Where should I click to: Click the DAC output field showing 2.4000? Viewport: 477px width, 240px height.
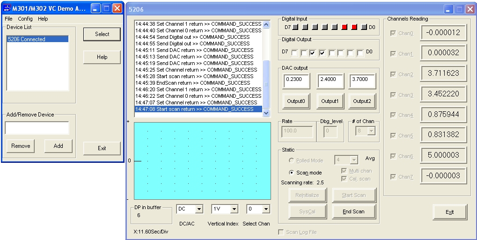pyautogui.click(x=330, y=80)
